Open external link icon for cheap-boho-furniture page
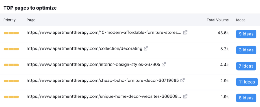Image resolution: width=260 pixels, height=107 pixels. point(182,81)
